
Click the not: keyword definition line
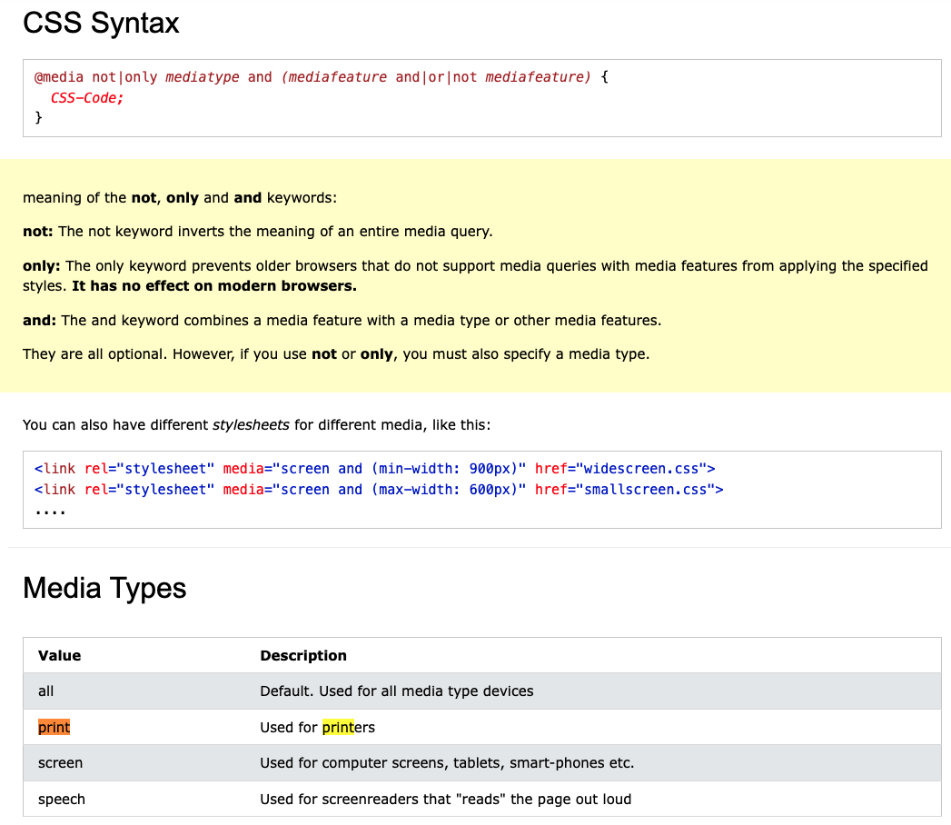tap(258, 231)
